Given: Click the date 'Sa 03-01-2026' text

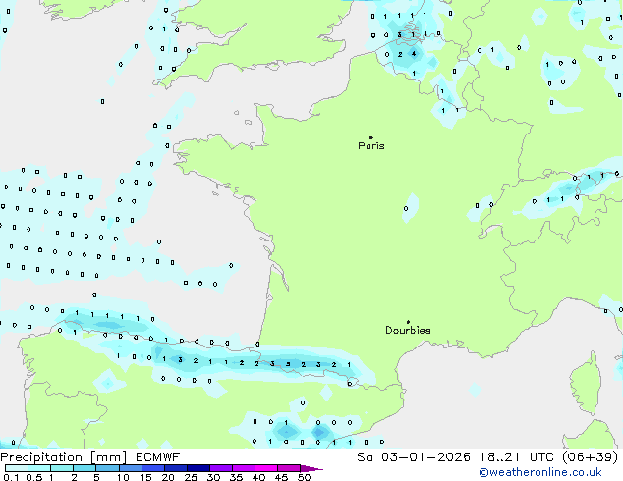Looking at the screenshot, I should [414, 457].
